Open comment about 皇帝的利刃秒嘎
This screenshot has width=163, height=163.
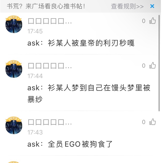click(x=81, y=43)
